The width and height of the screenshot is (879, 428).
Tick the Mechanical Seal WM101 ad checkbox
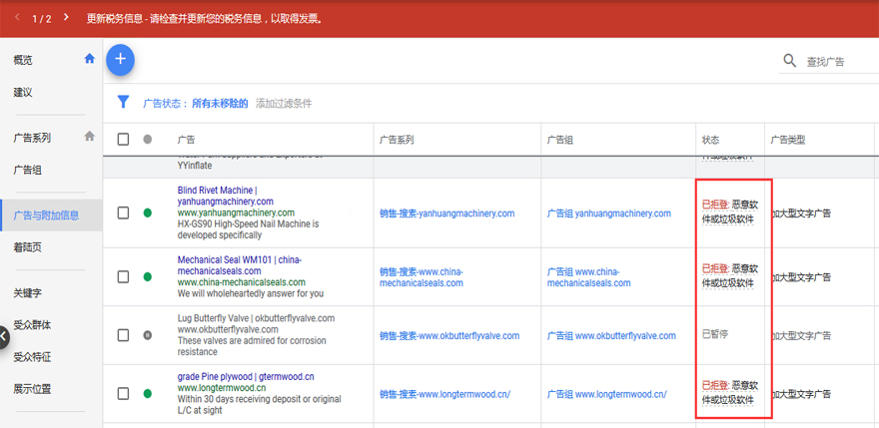tap(123, 276)
